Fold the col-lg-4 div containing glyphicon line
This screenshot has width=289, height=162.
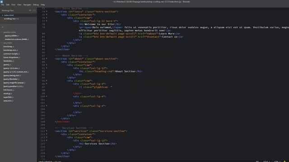[x=47, y=84]
